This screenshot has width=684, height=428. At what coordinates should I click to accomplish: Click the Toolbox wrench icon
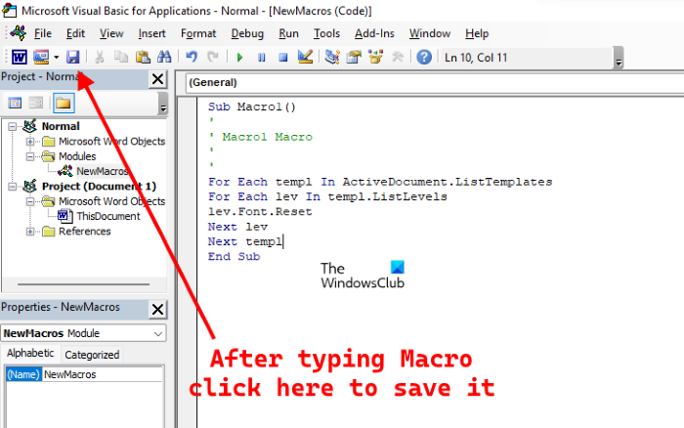(398, 57)
